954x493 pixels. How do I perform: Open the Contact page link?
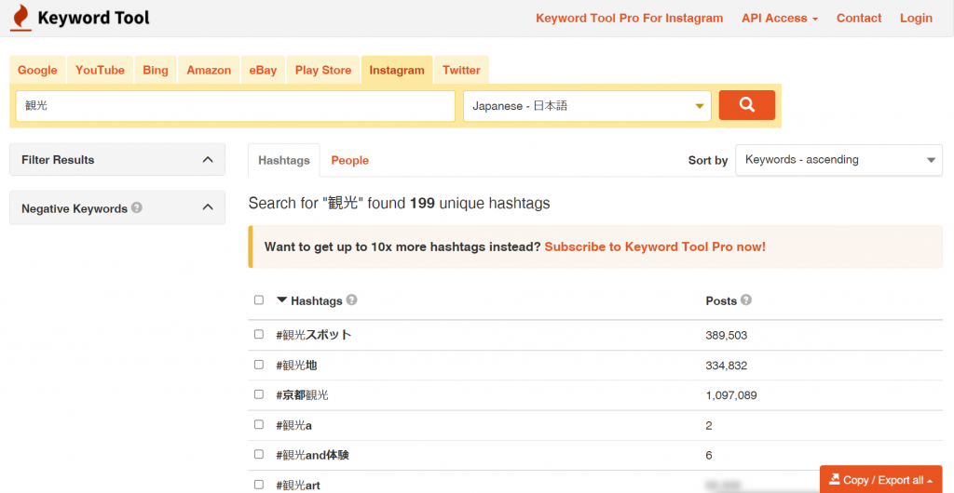858,19
